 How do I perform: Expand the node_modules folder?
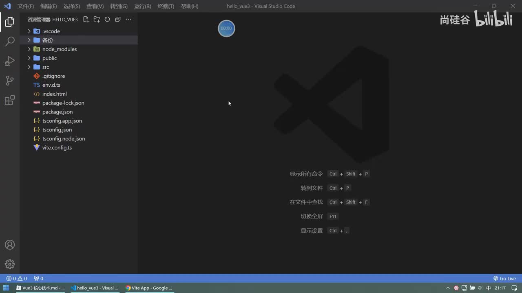coord(29,49)
